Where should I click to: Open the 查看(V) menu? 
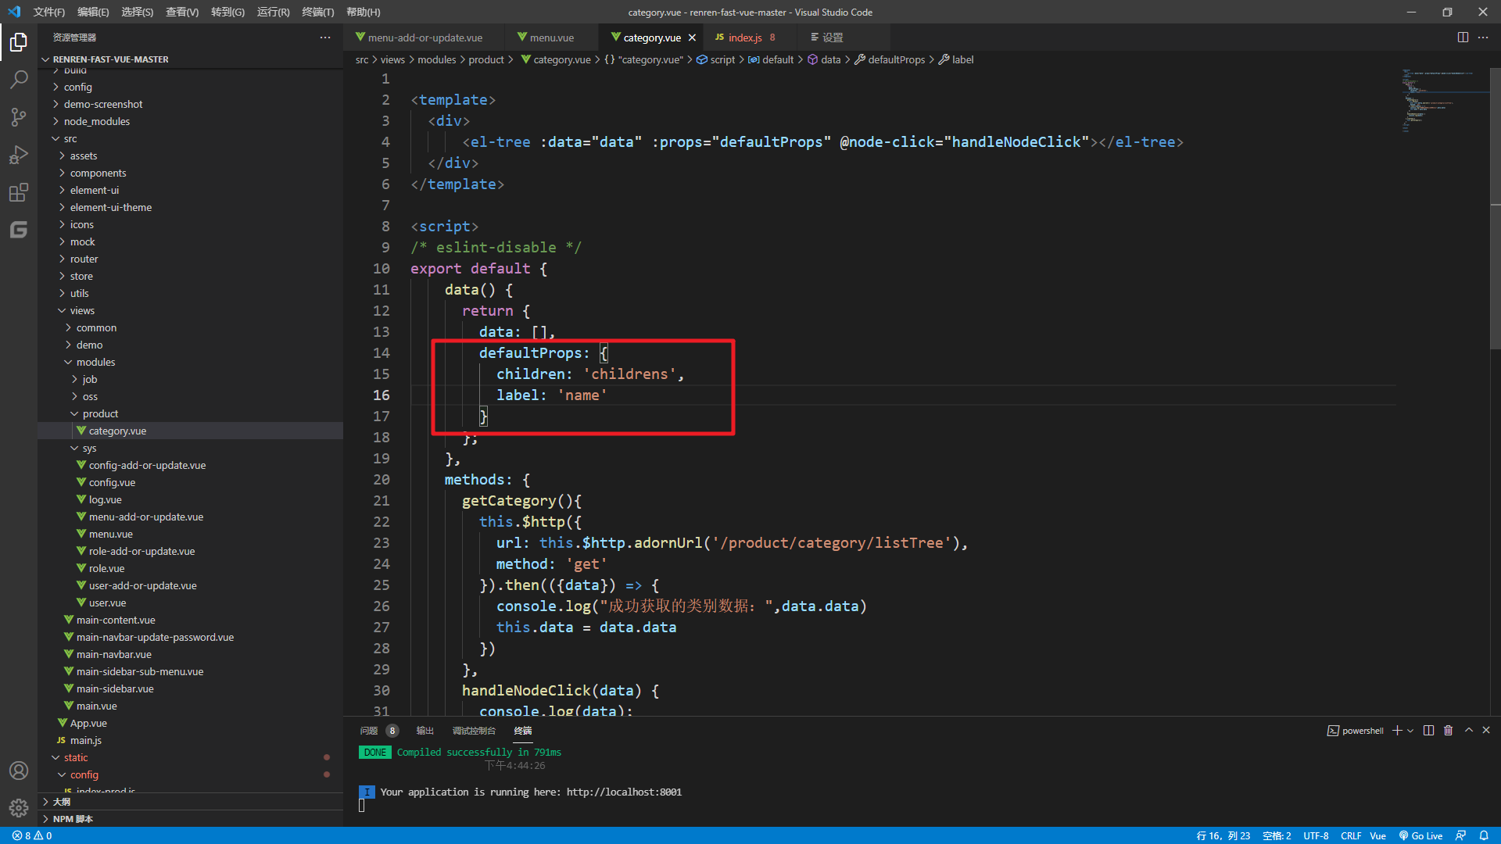(x=182, y=12)
